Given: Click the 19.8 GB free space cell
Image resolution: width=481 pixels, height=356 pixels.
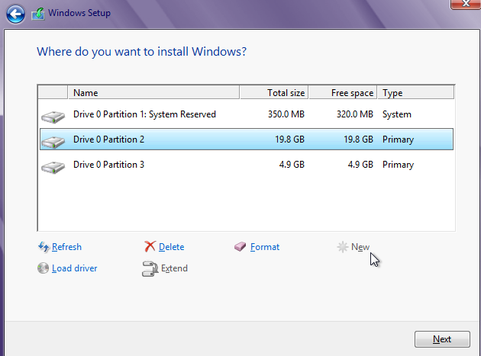Looking at the screenshot, I should pos(358,140).
